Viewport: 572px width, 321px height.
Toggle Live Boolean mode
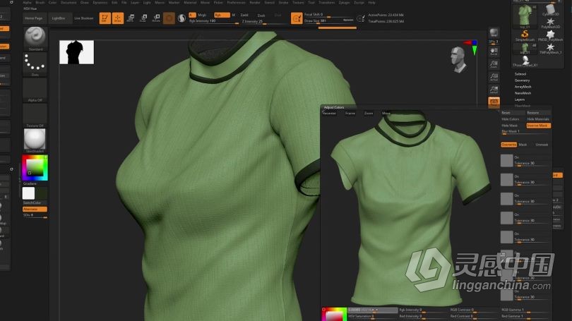coord(84,18)
